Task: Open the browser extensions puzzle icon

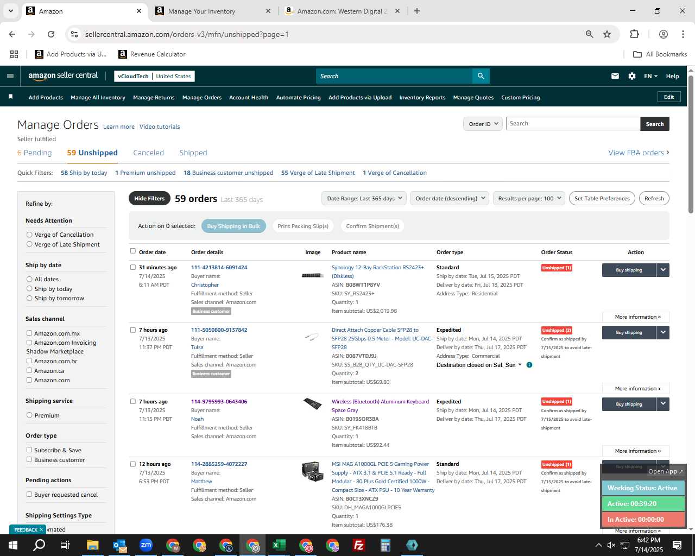Action: point(634,34)
